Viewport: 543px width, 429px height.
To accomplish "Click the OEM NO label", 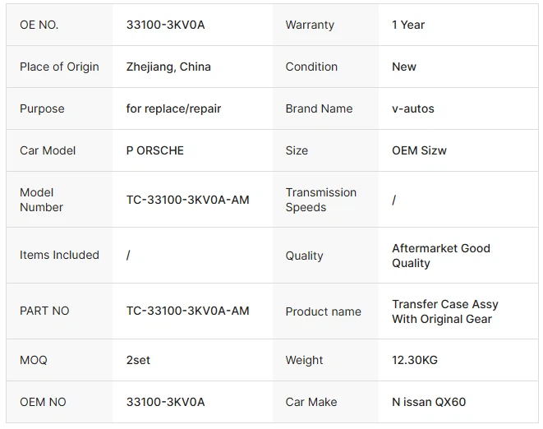I will [43, 402].
